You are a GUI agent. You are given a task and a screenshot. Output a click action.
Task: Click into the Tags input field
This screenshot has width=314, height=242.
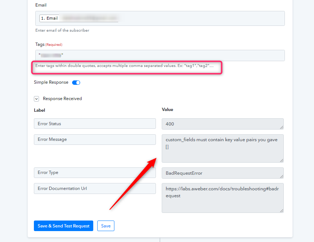point(160,55)
